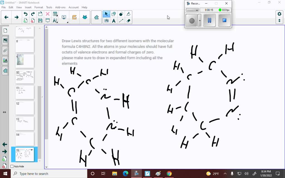Open the Screen Capture tool

pos(64,17)
